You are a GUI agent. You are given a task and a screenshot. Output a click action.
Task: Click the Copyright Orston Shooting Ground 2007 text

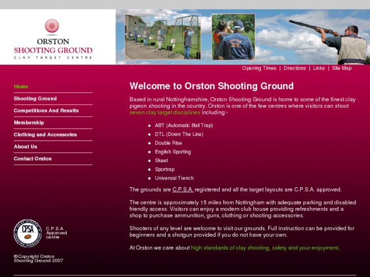point(38,258)
